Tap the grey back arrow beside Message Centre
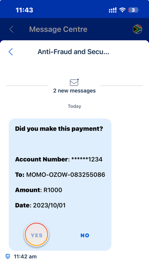This screenshot has width=149, height=277. pos(12,29)
